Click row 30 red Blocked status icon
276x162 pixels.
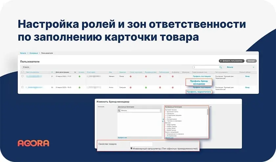coord(160,88)
